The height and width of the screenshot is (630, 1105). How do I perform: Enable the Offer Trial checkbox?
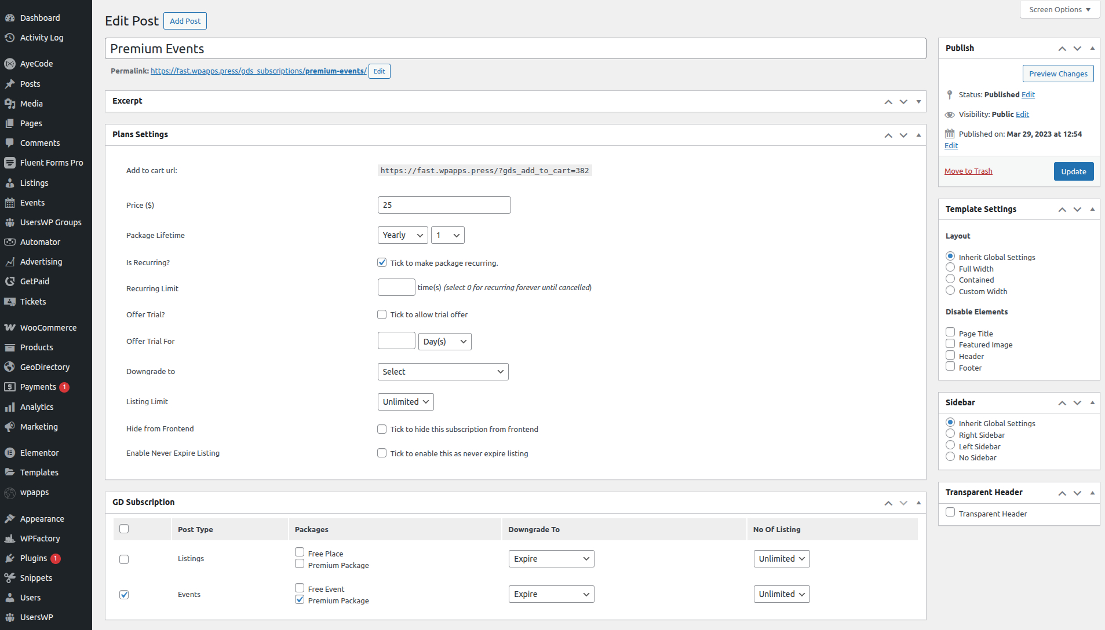[382, 314]
